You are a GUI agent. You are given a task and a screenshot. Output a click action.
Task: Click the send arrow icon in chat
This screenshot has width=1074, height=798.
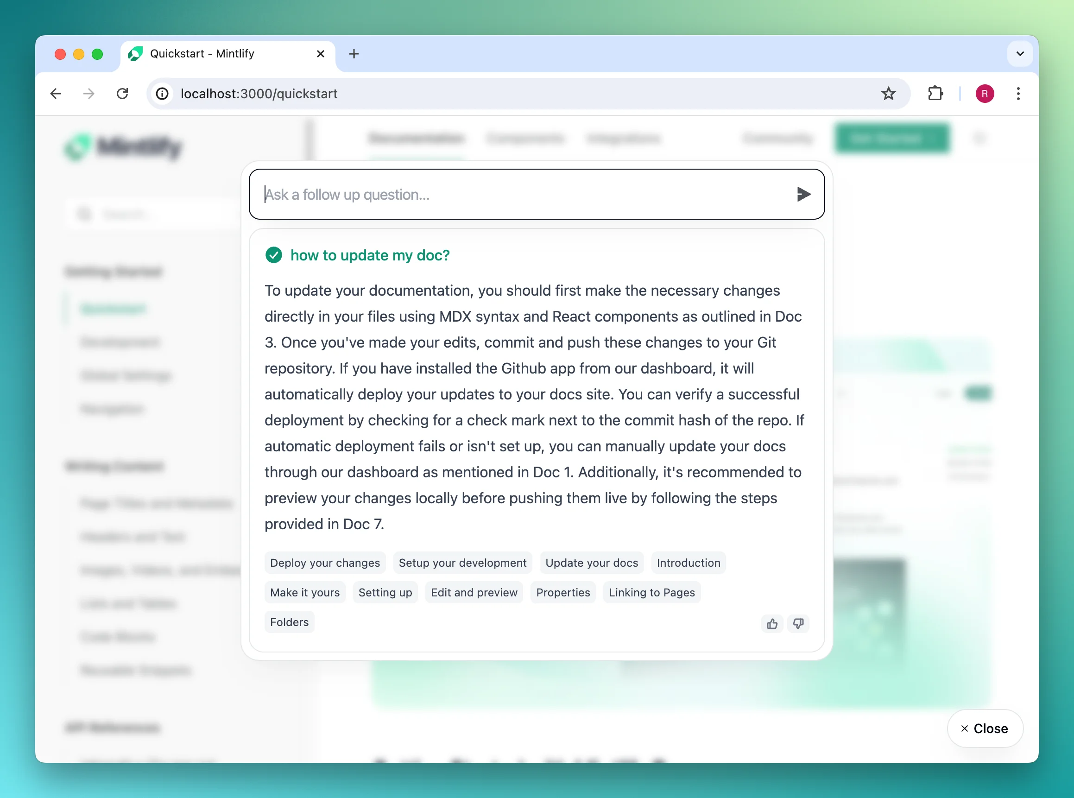pyautogui.click(x=802, y=194)
